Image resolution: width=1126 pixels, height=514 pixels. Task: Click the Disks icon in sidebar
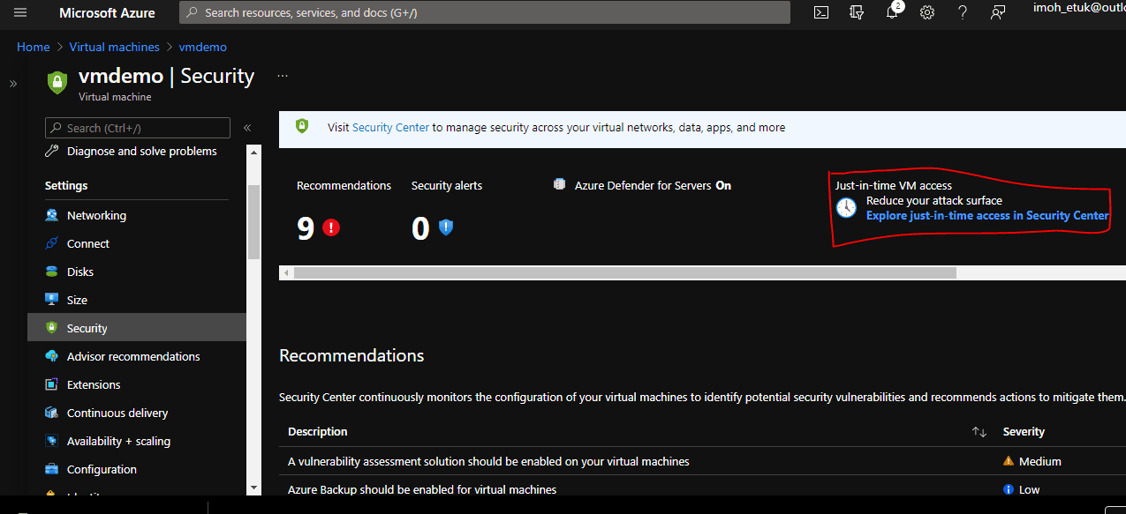pyautogui.click(x=52, y=272)
